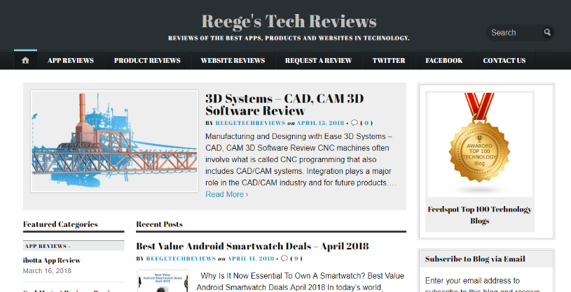This screenshot has width=571, height=292.
Task: Click the smartwatch deals post thumbnail
Action: (x=163, y=281)
